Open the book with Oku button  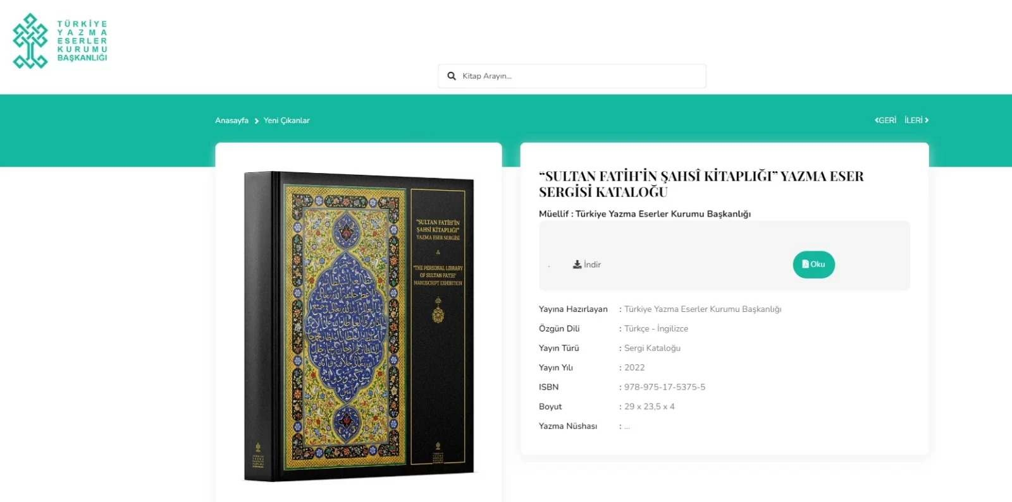tap(813, 265)
